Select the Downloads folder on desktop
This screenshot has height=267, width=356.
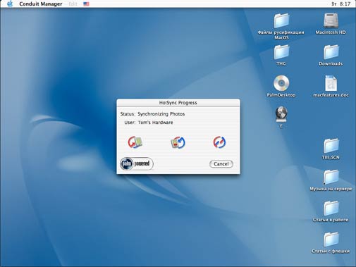pos(331,52)
